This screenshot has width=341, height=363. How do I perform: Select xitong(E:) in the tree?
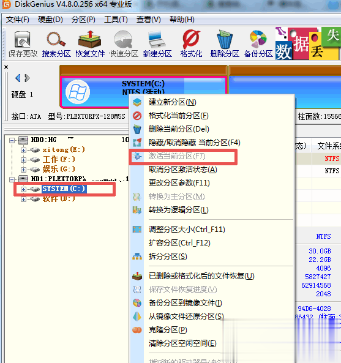64,150
